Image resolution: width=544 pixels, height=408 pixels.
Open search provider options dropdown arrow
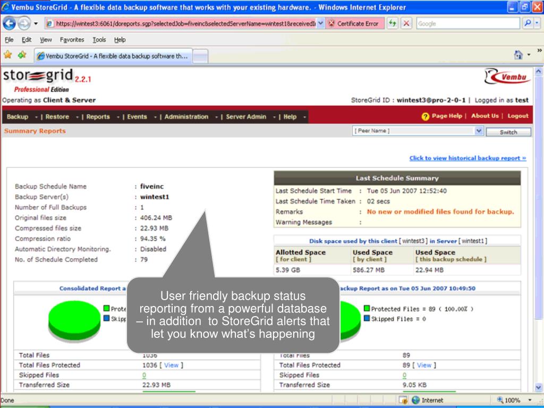537,23
